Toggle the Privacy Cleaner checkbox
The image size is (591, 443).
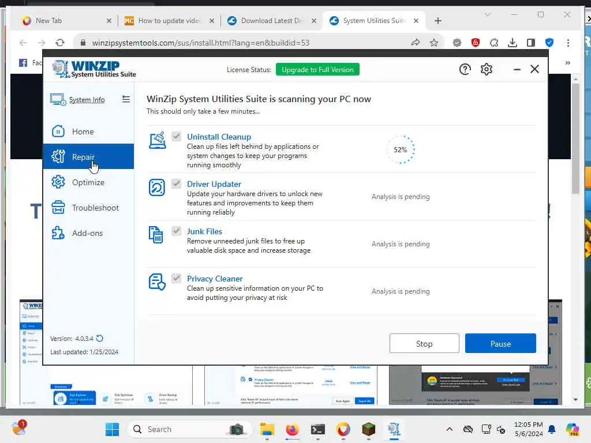[177, 278]
